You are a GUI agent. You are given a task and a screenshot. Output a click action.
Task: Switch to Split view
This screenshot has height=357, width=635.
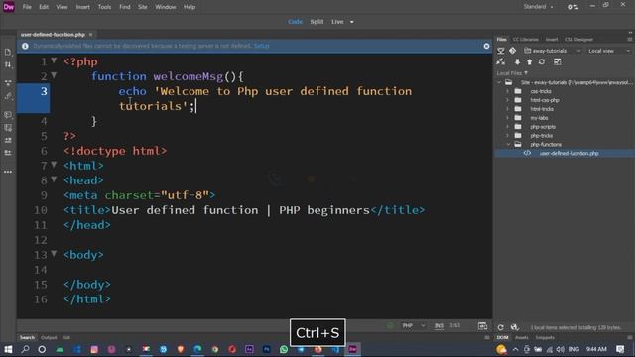point(317,22)
